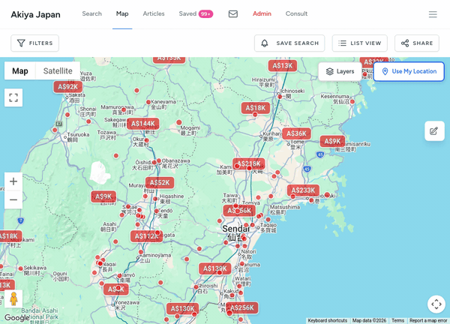
Task: Go to the Search tab
Action: tap(91, 13)
